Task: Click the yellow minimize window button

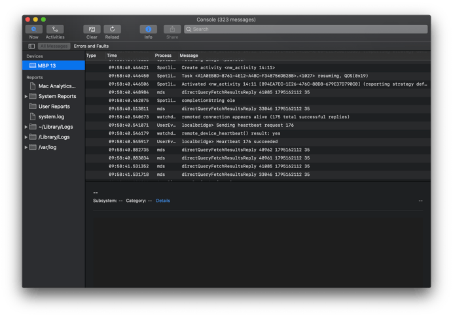Action: point(35,20)
